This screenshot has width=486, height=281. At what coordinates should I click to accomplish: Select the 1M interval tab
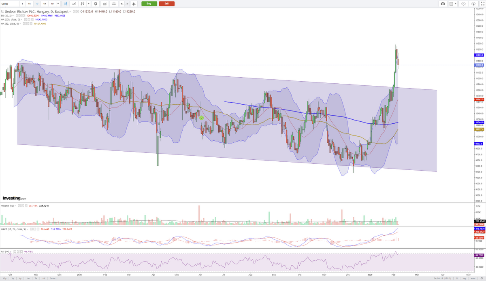pyautogui.click(x=44, y=4)
